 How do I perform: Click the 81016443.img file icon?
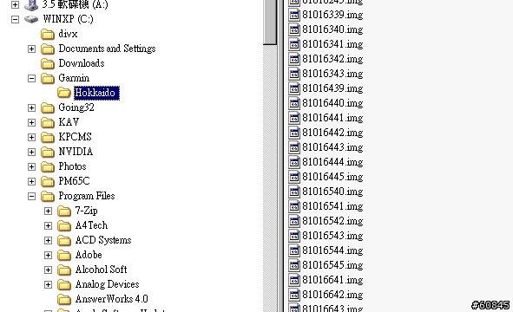click(x=294, y=147)
